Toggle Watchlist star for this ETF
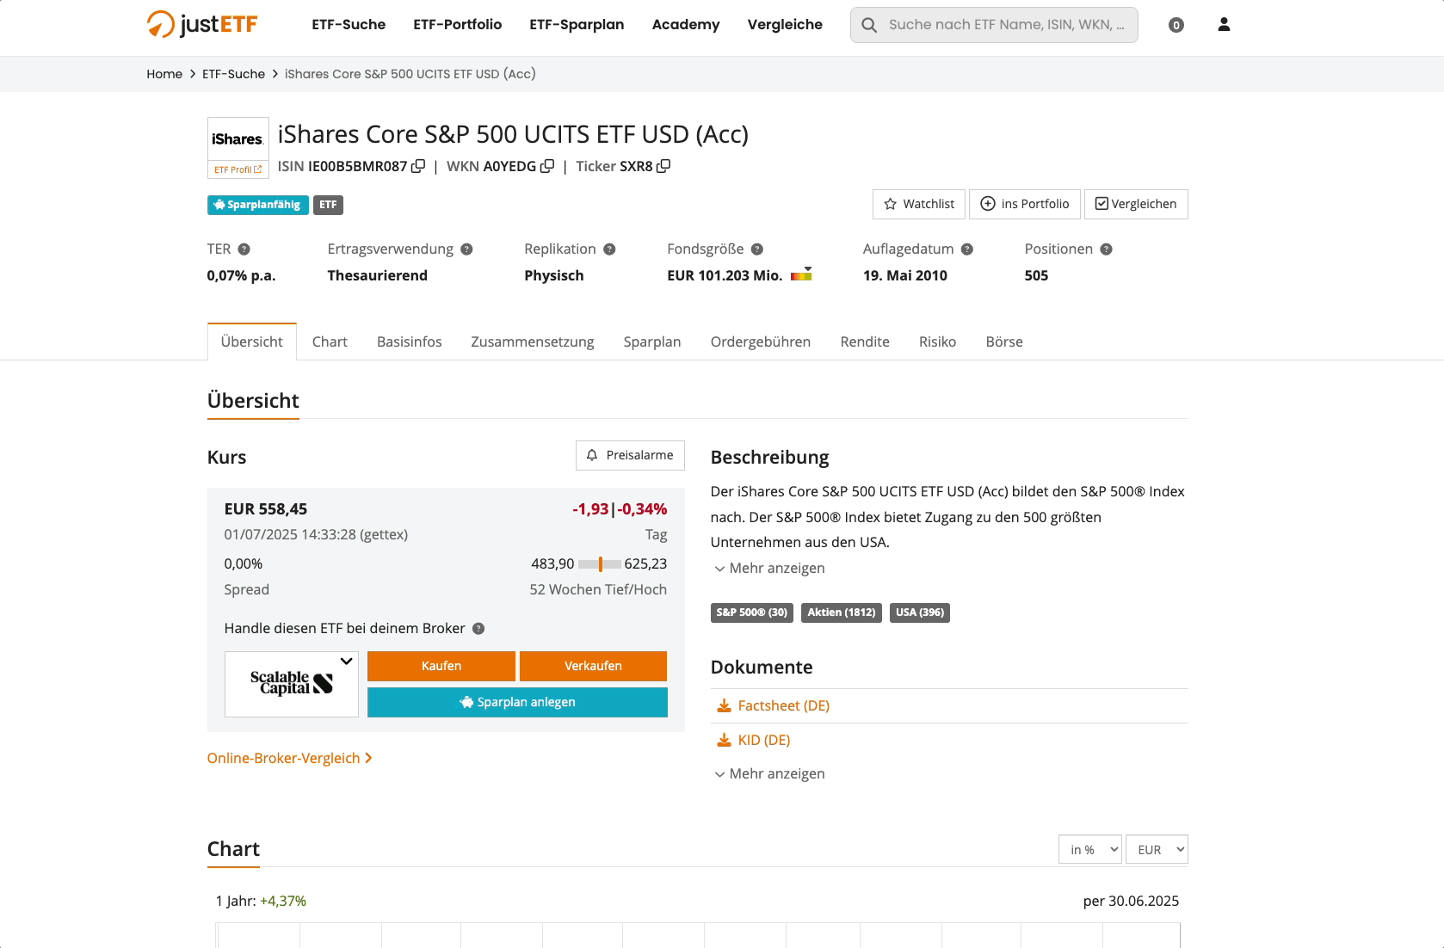 (x=918, y=204)
